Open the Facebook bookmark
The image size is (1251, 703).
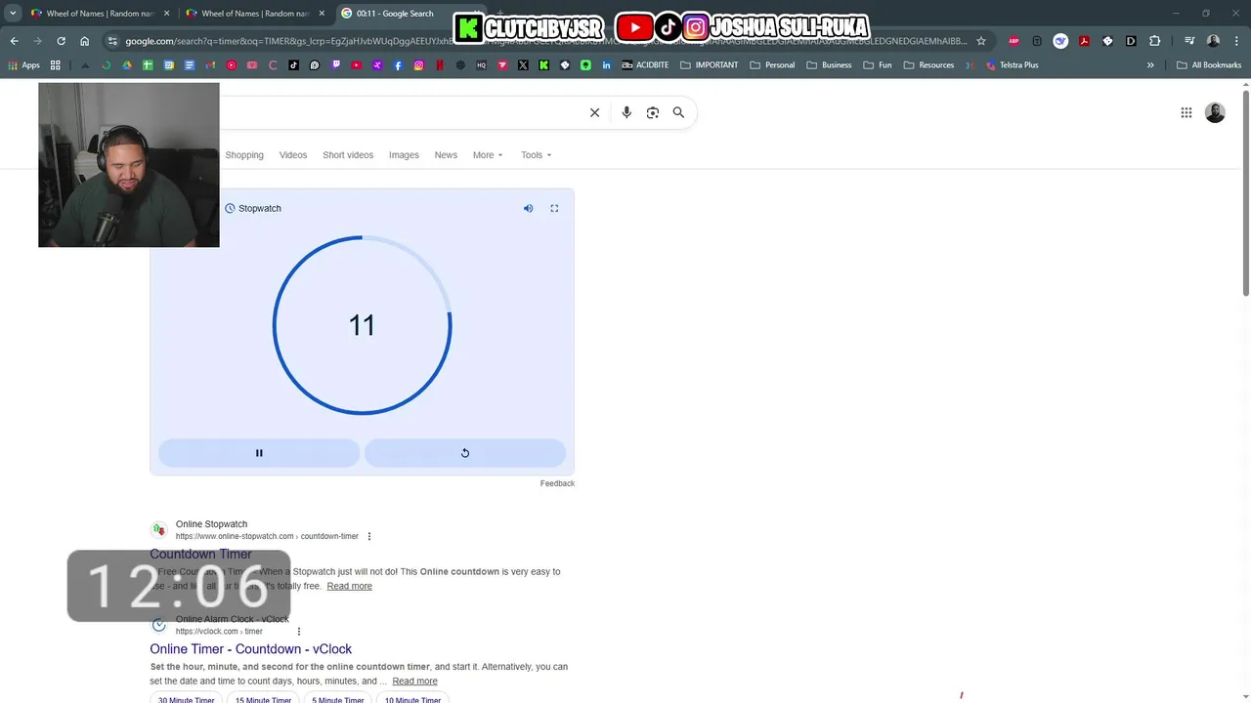(398, 65)
